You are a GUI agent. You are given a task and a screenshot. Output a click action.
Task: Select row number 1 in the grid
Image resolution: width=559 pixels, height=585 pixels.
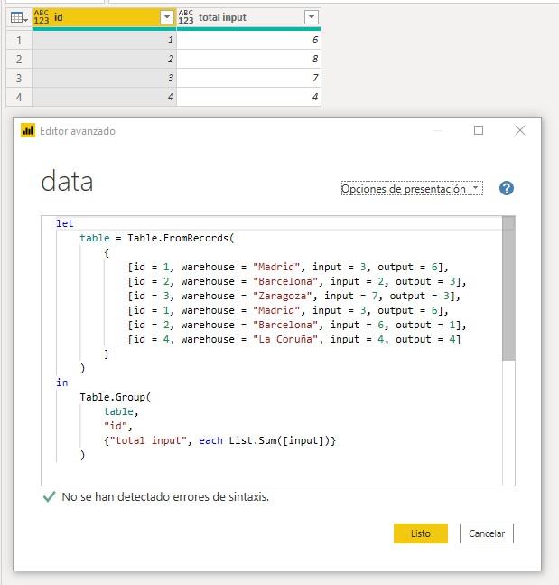click(16, 39)
